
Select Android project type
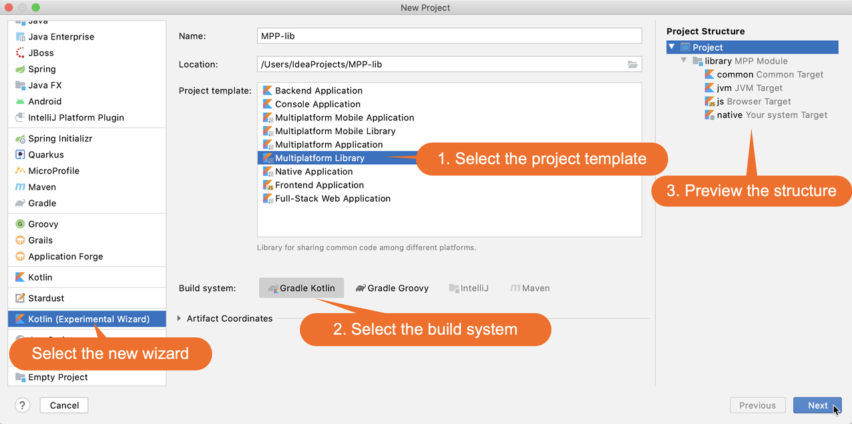[44, 101]
